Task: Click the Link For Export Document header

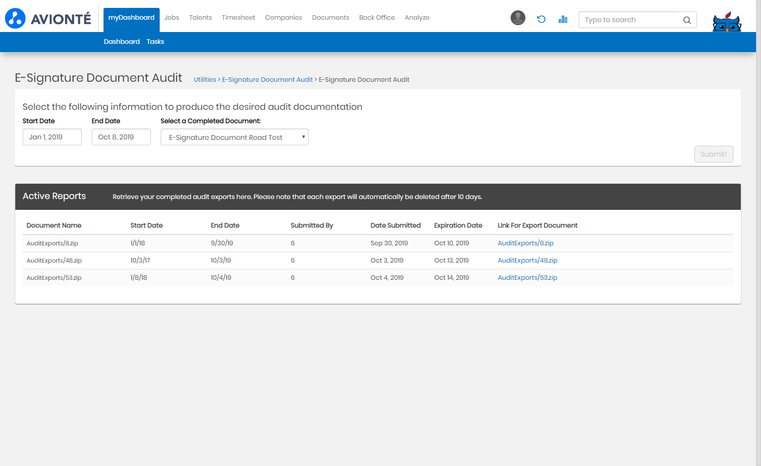Action: tap(538, 225)
